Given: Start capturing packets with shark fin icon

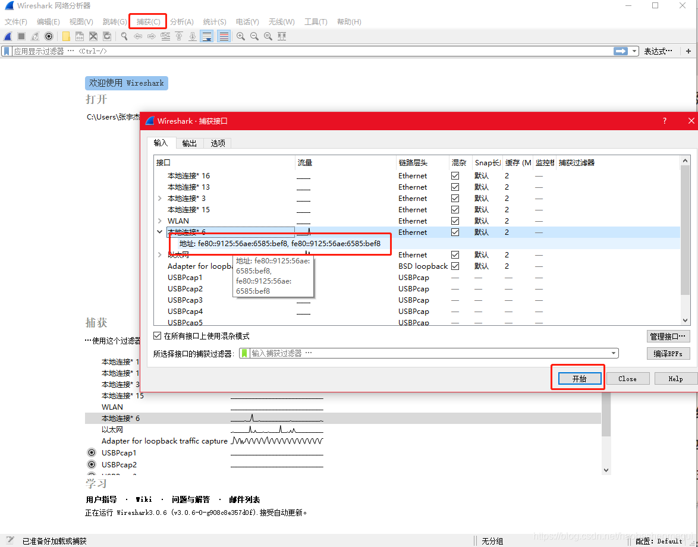Looking at the screenshot, I should coord(8,36).
